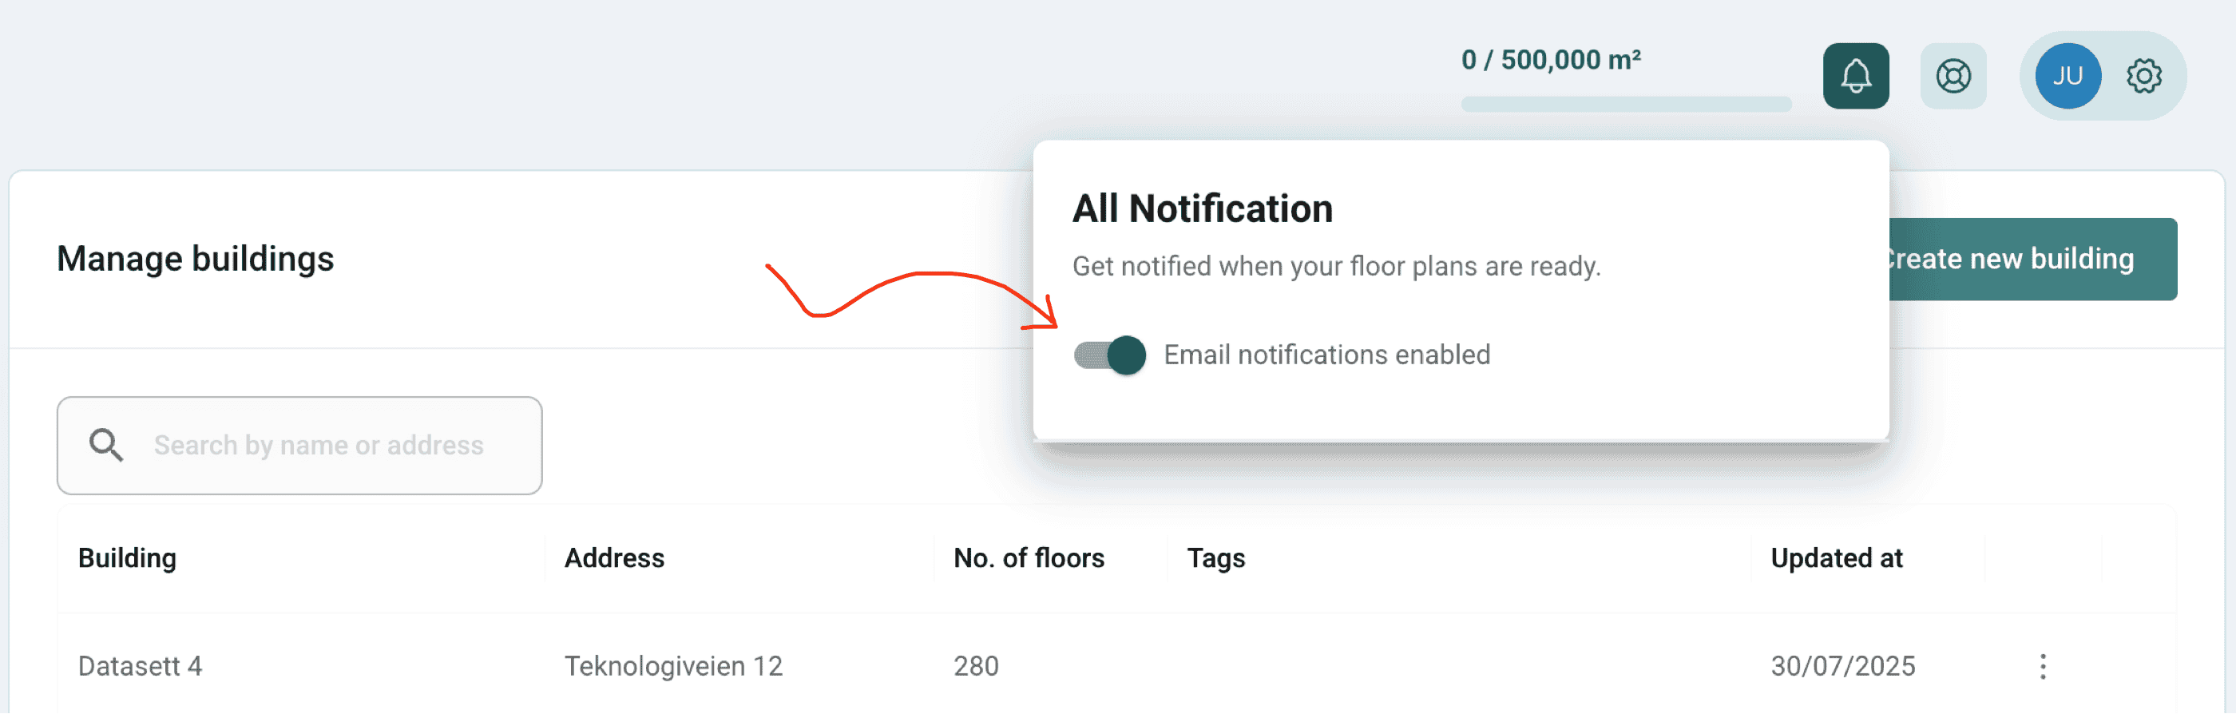2236x714 pixels.
Task: Click the notification bell icon
Action: click(x=1855, y=77)
